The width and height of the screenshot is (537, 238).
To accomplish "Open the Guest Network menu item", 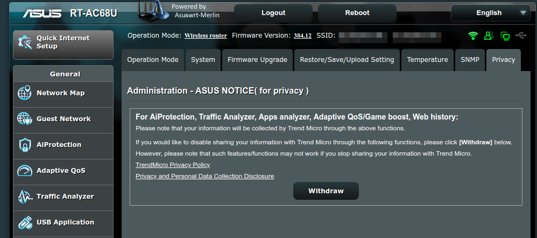I will 63,120.
